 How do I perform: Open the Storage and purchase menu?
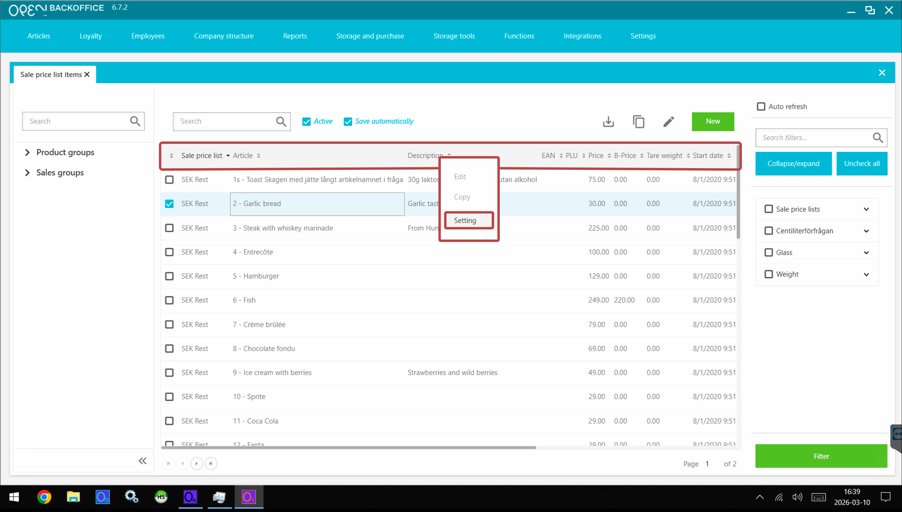click(370, 36)
